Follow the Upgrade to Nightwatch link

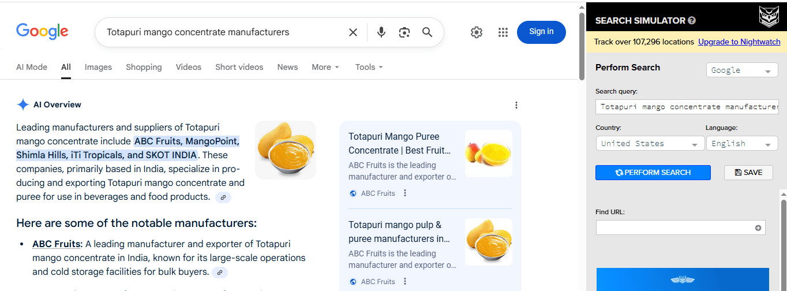pos(739,42)
